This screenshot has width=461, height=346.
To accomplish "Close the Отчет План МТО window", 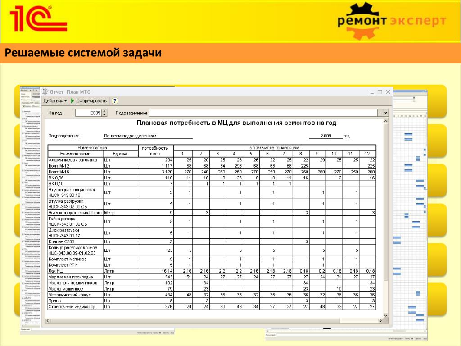I will 388,92.
